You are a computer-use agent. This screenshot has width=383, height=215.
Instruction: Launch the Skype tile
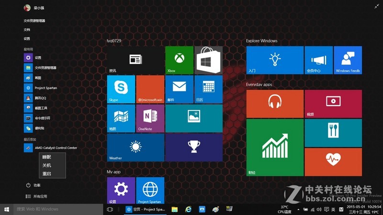point(121,89)
